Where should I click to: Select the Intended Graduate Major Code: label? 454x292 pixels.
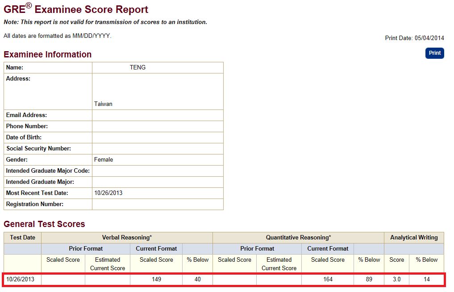(x=48, y=170)
